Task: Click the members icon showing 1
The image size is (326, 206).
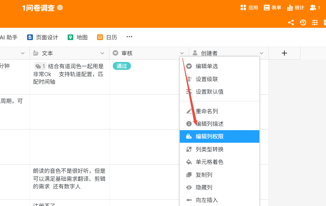Action: (x=313, y=8)
